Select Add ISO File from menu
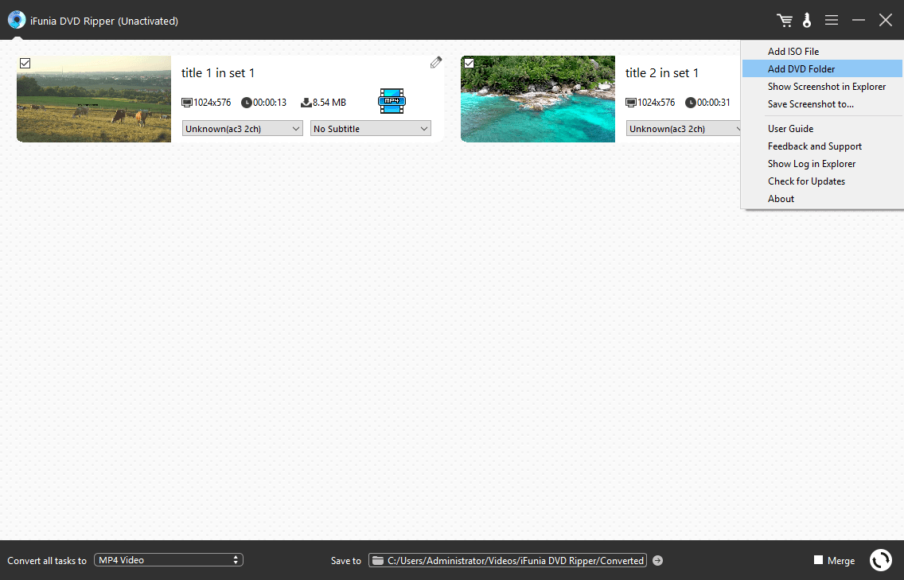The image size is (904, 580). point(793,52)
